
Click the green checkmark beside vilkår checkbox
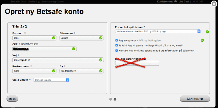(202, 40)
